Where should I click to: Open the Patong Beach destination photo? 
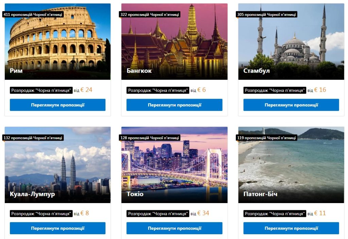[x=291, y=165]
